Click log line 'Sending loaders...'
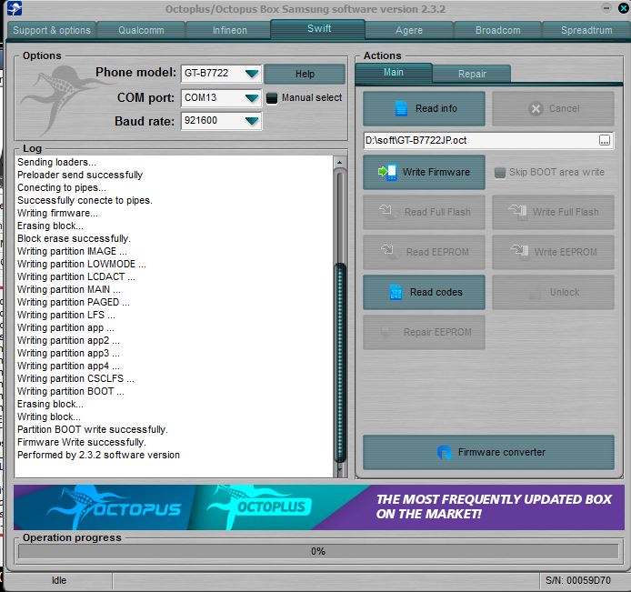The image size is (631, 592). pyautogui.click(x=56, y=162)
